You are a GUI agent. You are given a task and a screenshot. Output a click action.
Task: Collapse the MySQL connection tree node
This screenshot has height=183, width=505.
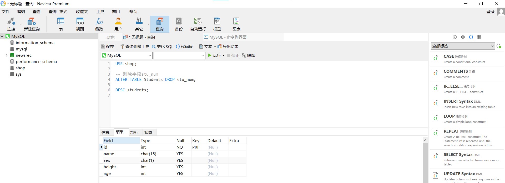[2, 36]
